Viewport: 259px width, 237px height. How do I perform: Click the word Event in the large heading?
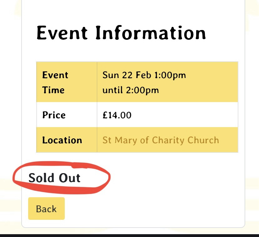pos(61,33)
